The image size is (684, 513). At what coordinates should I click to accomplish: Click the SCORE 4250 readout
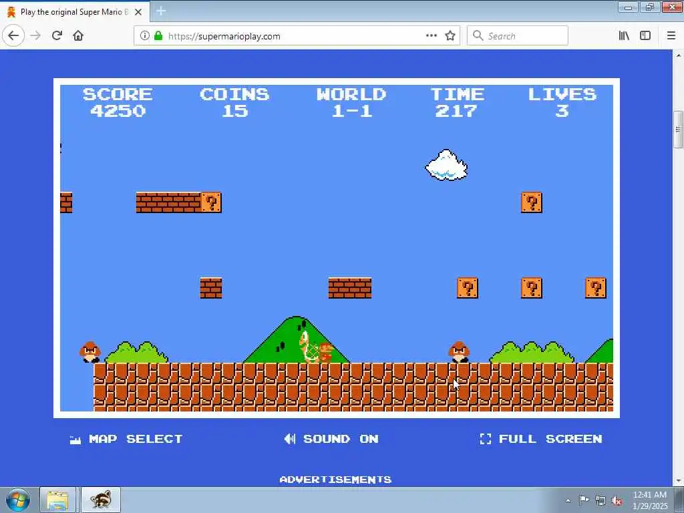(x=118, y=102)
